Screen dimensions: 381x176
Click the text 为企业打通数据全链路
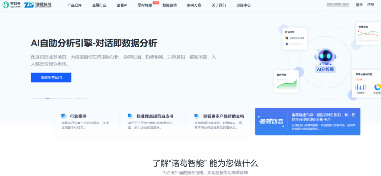(x=183, y=173)
